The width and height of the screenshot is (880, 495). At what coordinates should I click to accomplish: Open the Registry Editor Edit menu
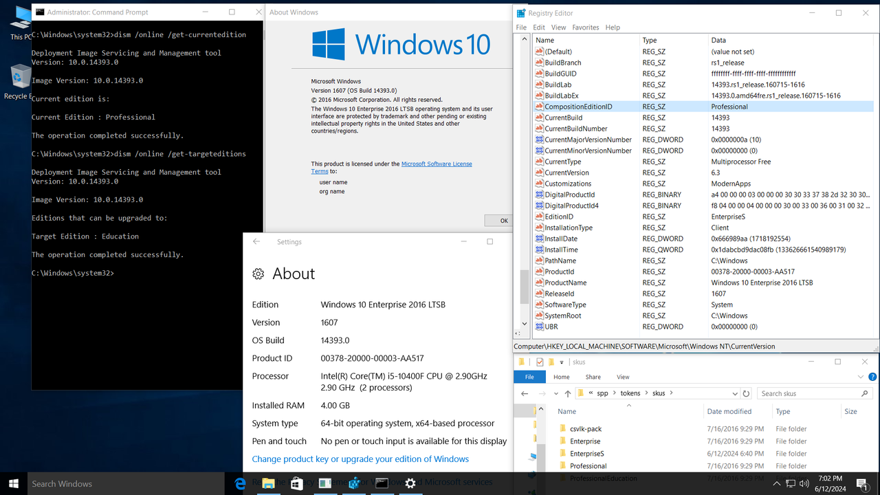pyautogui.click(x=539, y=27)
